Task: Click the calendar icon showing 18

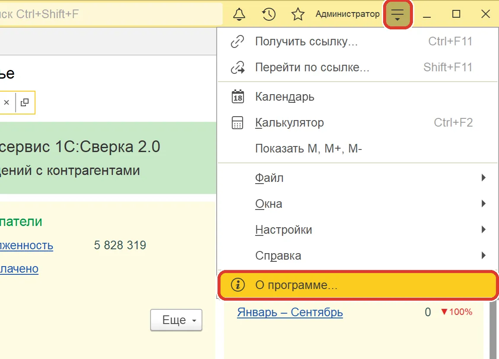Action: tap(238, 97)
